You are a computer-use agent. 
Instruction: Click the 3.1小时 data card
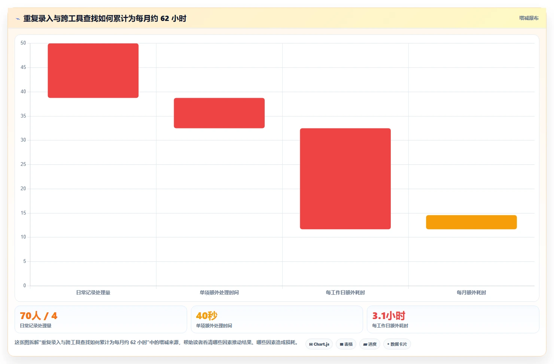453,319
